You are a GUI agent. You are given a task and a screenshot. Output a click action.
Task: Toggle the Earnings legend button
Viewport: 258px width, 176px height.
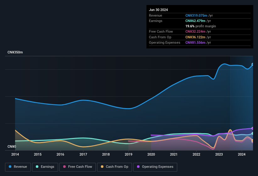point(45,167)
